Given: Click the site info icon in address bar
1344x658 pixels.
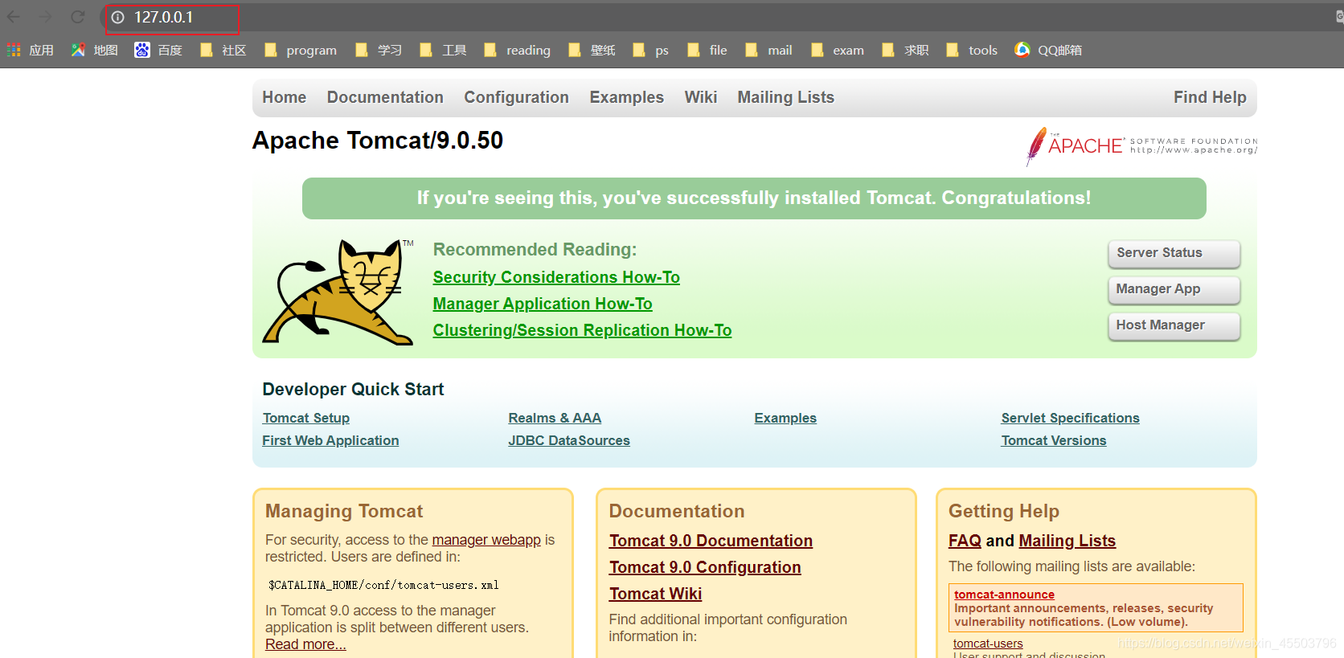Looking at the screenshot, I should 118,17.
